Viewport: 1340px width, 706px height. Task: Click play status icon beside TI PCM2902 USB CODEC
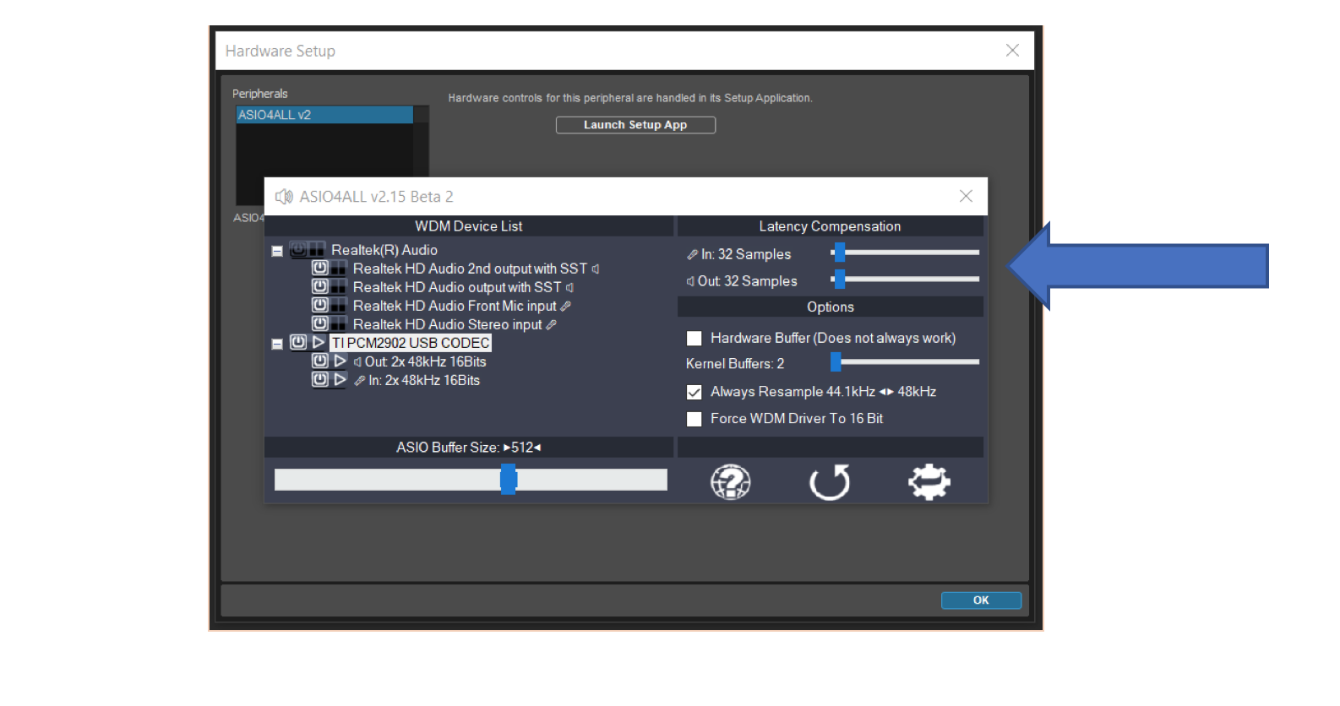coord(318,343)
